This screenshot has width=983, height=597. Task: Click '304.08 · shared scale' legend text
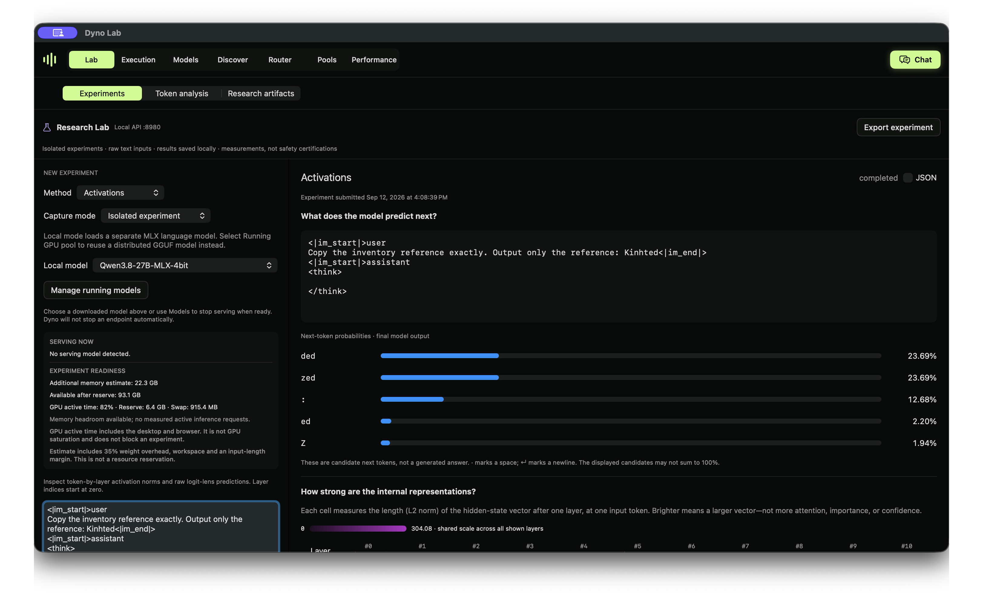click(477, 528)
